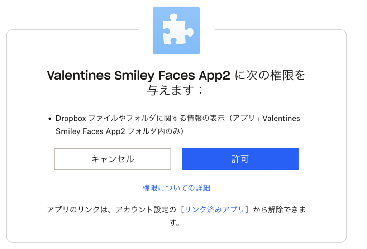Click the キャンセル button
Screen dimensions: 367x249
click(x=113, y=159)
